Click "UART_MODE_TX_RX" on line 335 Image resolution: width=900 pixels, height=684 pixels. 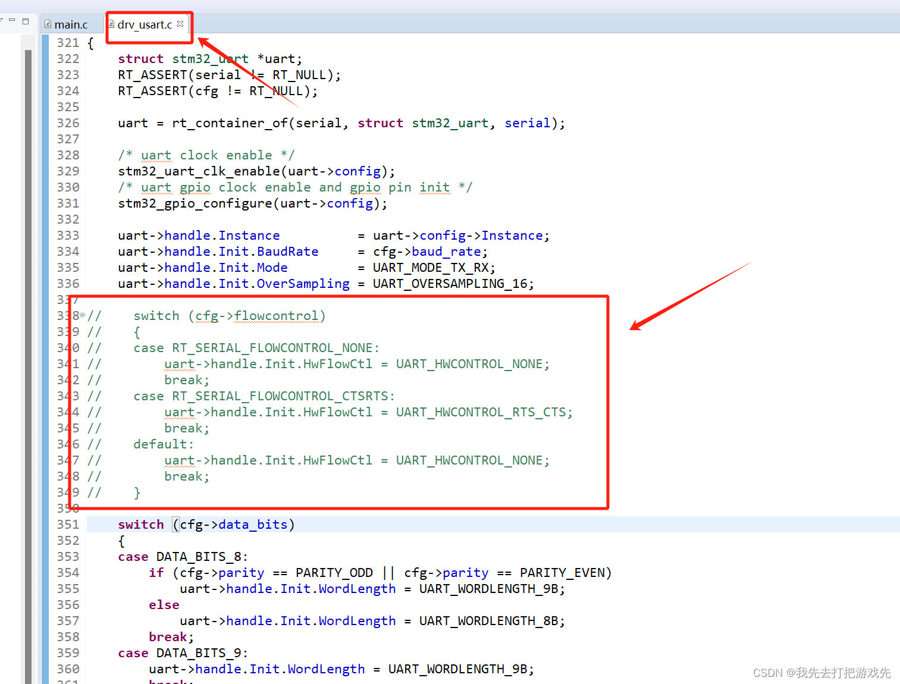click(x=431, y=268)
